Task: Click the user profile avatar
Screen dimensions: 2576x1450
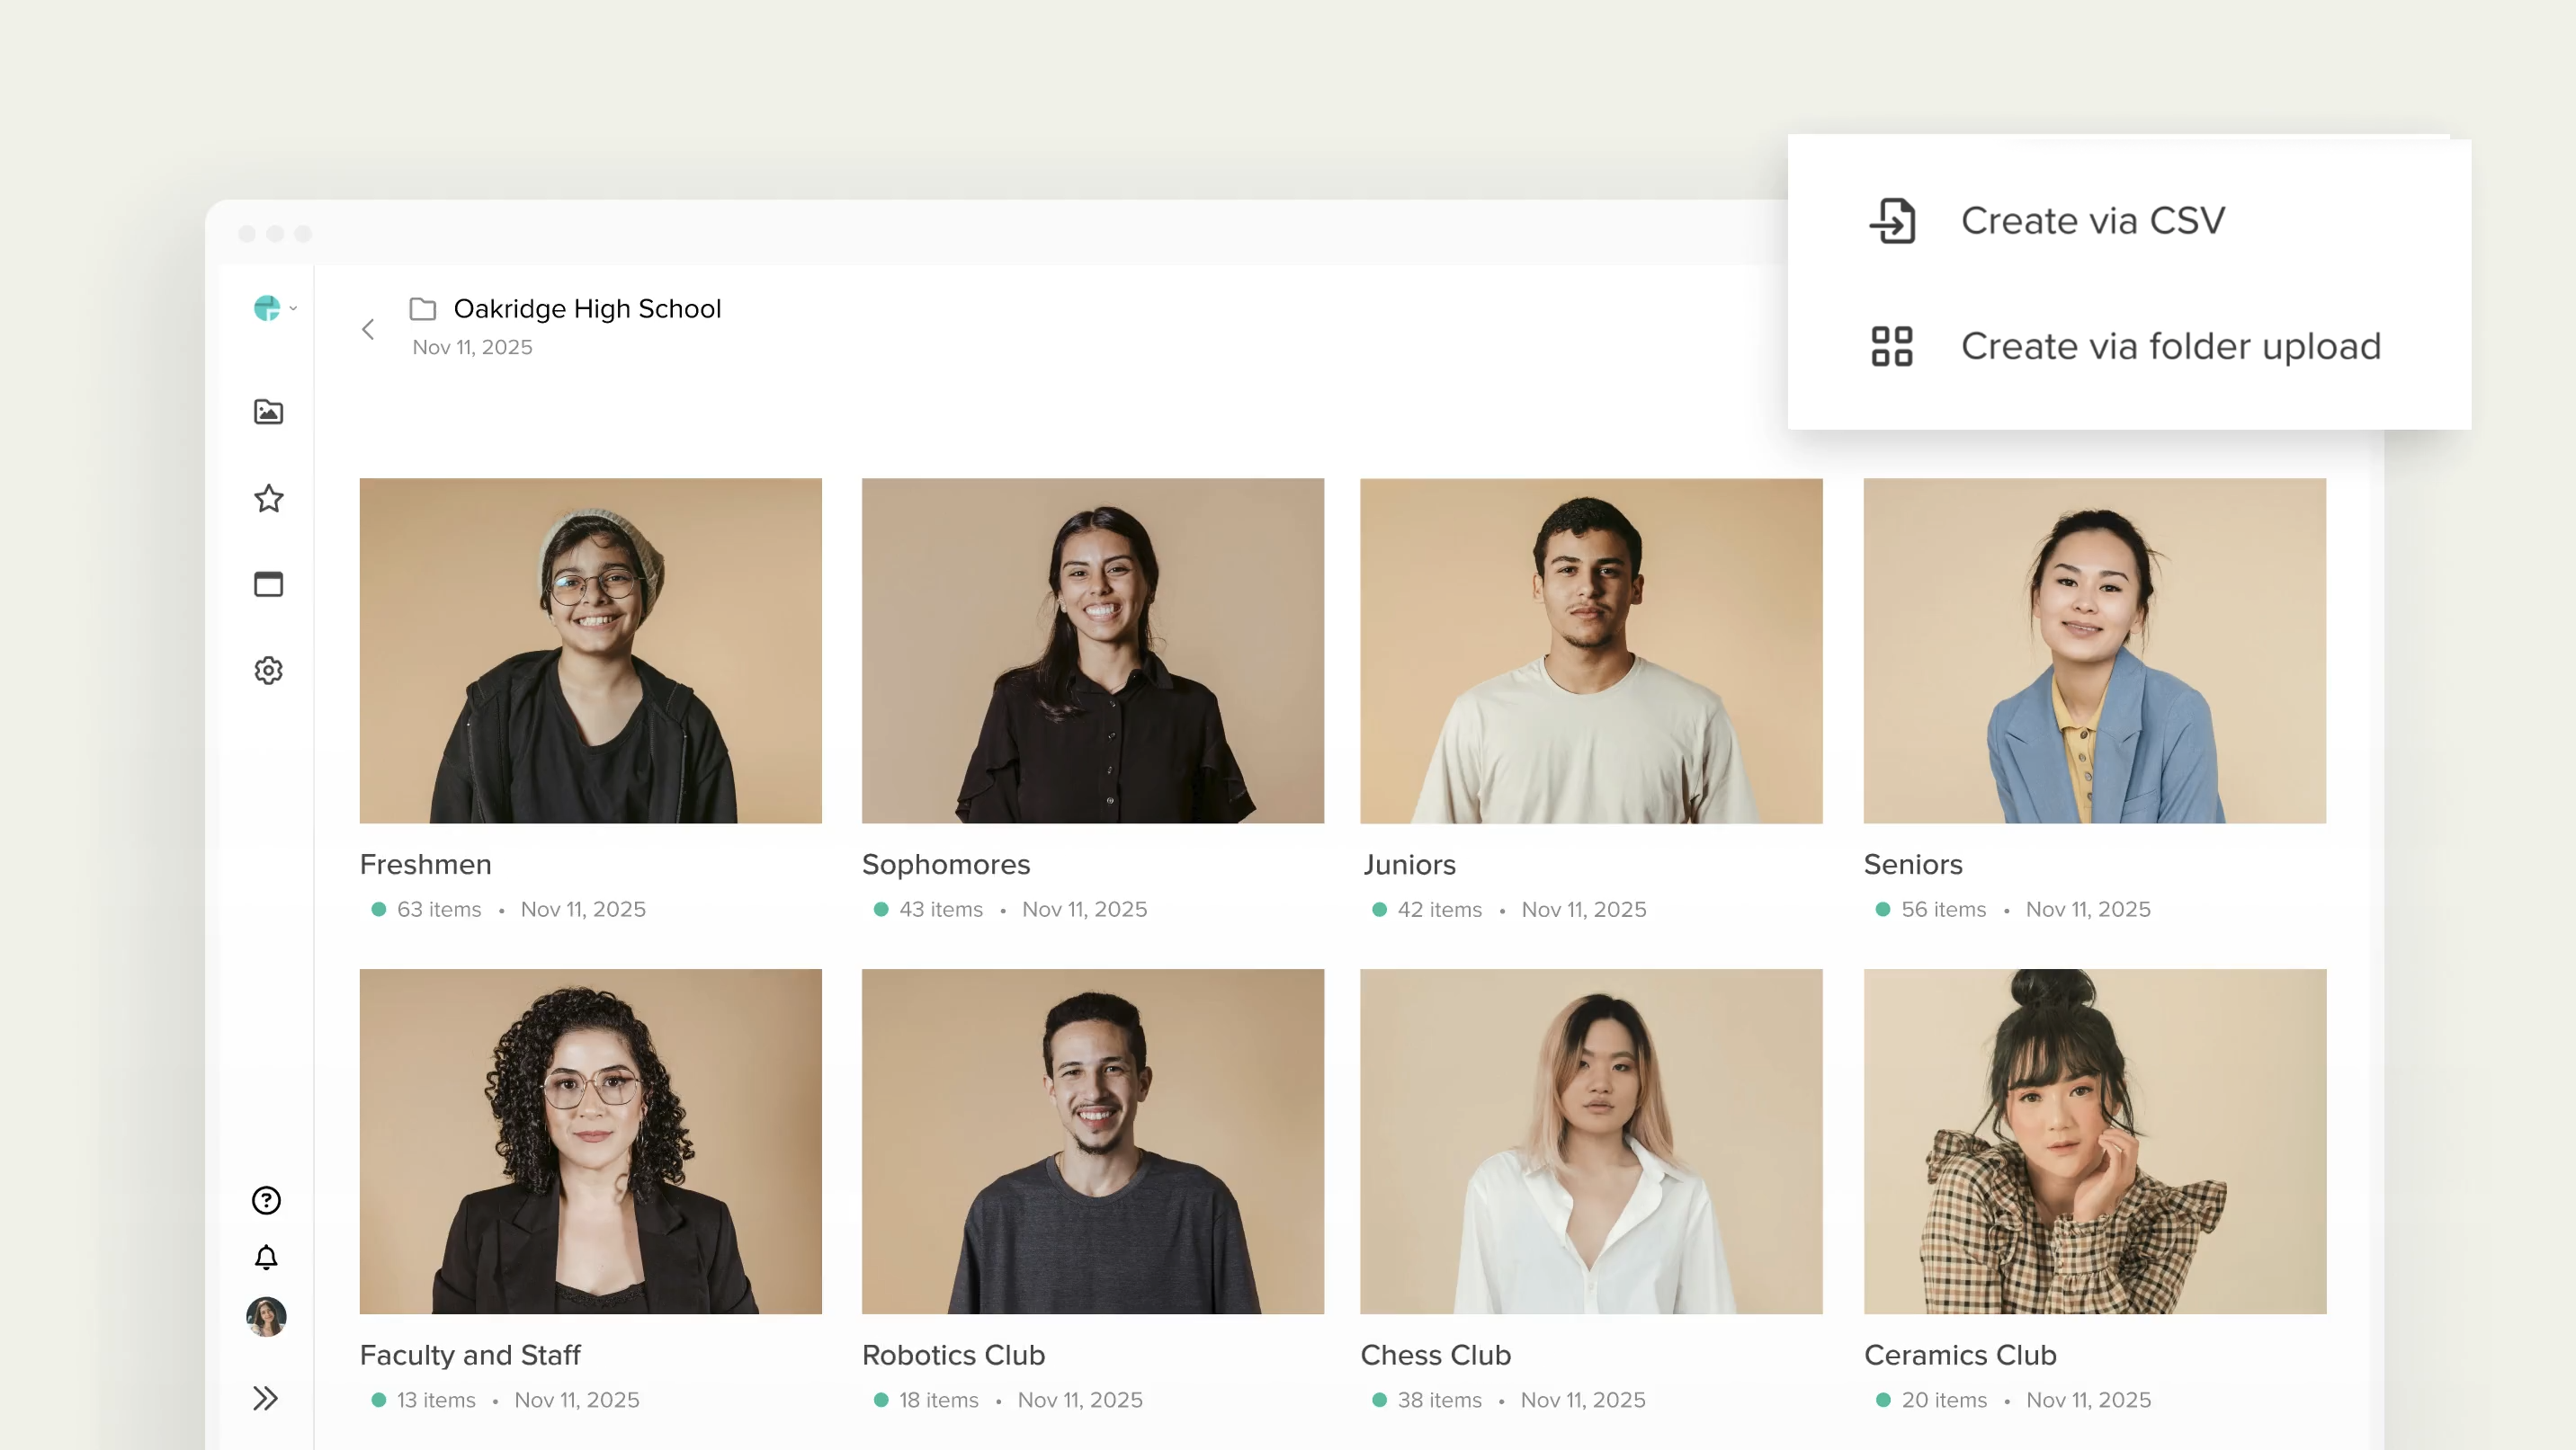Action: (x=266, y=1316)
